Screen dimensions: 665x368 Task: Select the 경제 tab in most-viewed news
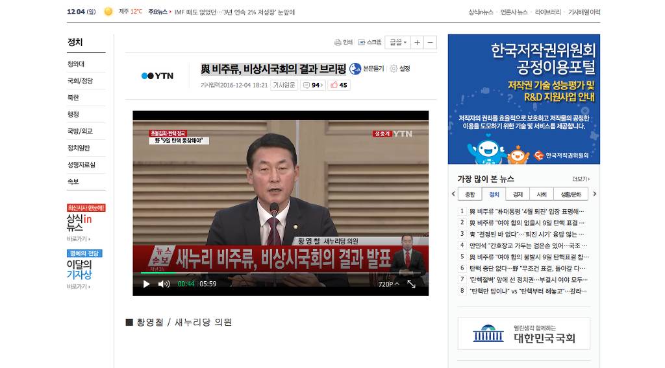click(x=518, y=194)
